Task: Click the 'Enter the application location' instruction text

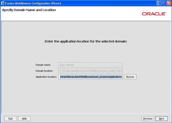Action: click(x=86, y=41)
